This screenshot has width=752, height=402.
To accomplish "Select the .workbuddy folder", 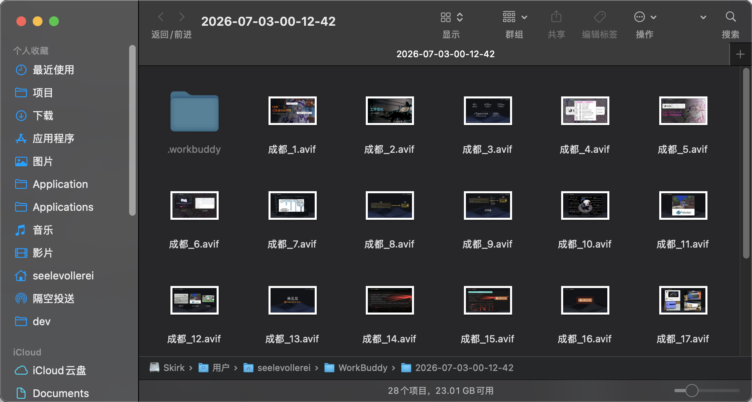I will click(x=195, y=112).
